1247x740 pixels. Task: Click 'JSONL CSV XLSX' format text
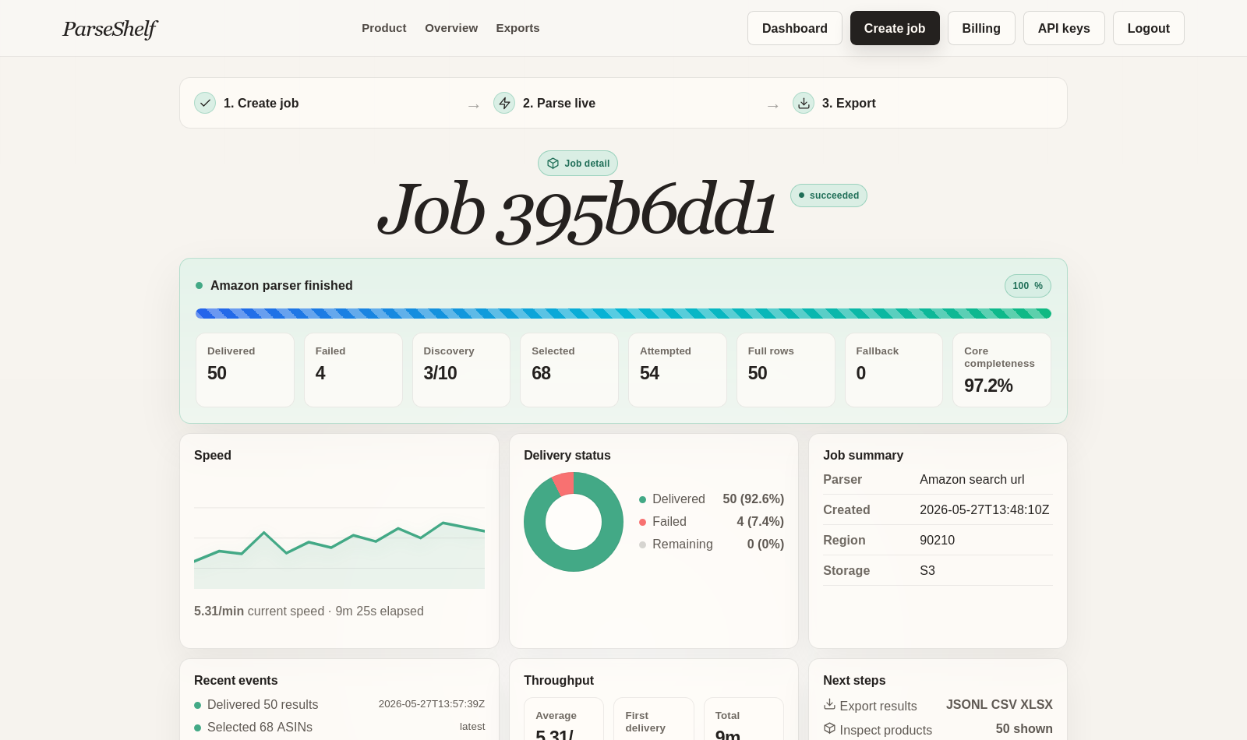click(x=999, y=705)
